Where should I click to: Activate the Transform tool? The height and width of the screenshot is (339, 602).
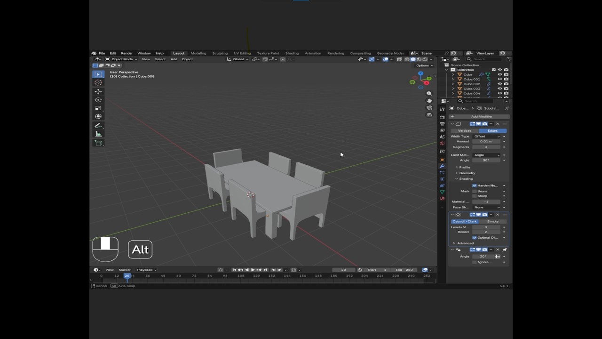pyautogui.click(x=98, y=116)
